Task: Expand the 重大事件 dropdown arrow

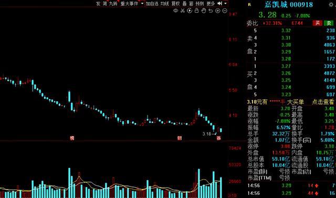Action: click(142, 4)
